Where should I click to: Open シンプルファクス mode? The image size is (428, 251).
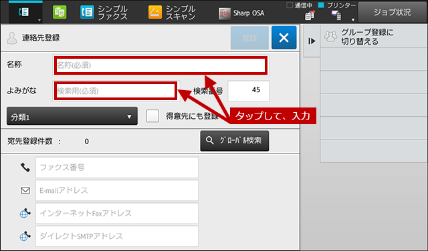pyautogui.click(x=104, y=12)
